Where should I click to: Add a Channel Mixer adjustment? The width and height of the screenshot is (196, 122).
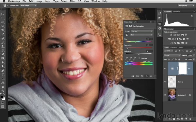tap(184, 39)
